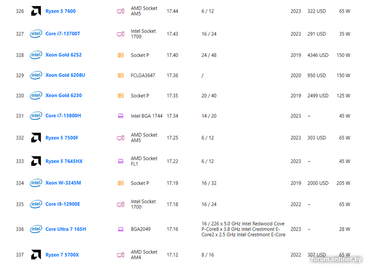Select the 17.40 score value
Image resolution: width=371 pixels, height=269 pixels.
click(172, 55)
